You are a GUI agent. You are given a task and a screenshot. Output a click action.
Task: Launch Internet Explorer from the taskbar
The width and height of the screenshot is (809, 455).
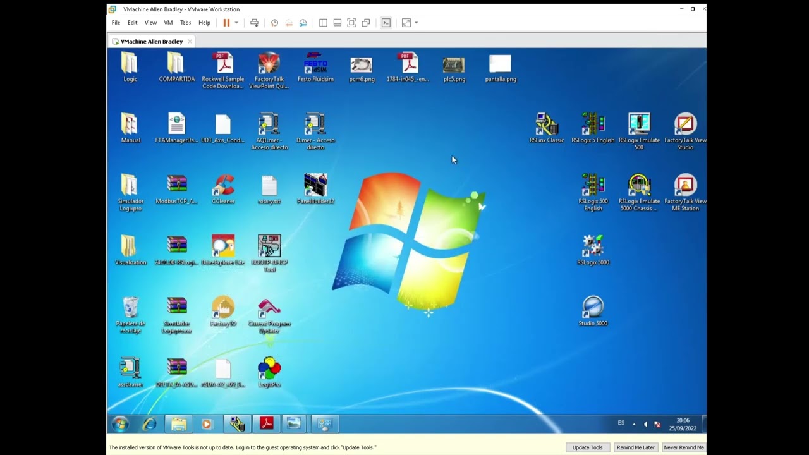tap(149, 424)
